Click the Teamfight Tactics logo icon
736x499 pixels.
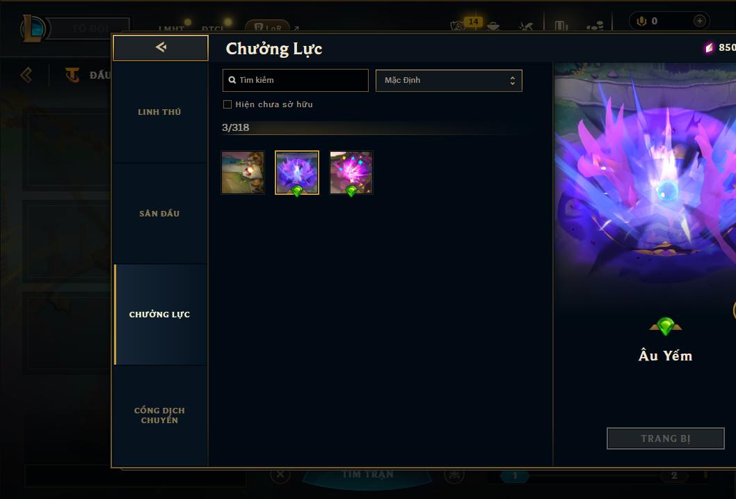point(72,74)
